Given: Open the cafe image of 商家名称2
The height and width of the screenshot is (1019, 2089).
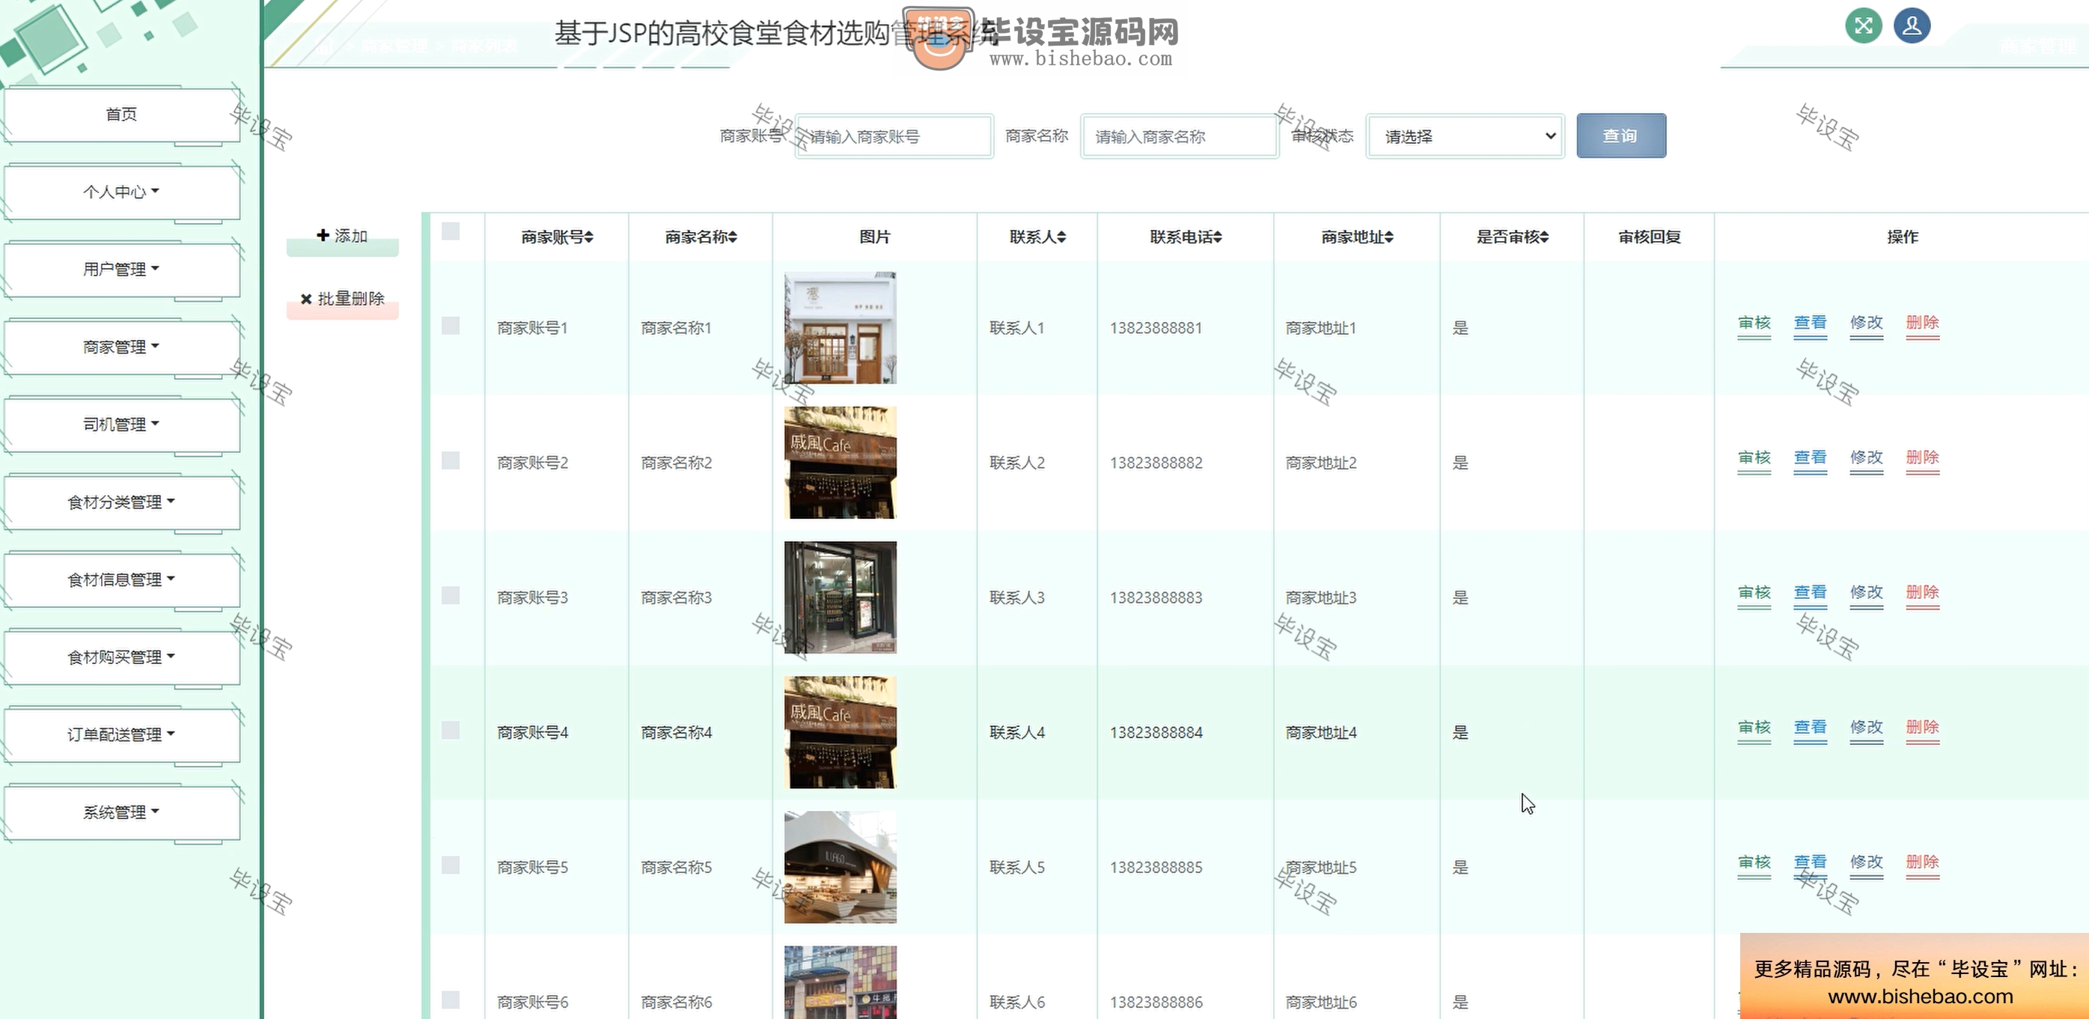Looking at the screenshot, I should pyautogui.click(x=840, y=463).
